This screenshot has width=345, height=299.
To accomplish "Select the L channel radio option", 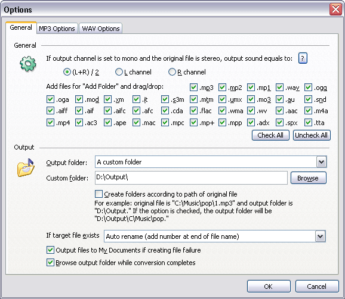I will pos(119,72).
